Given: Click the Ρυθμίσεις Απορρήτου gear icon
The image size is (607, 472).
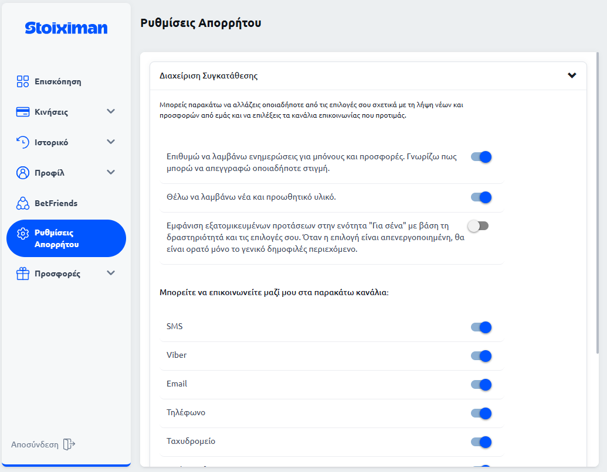Looking at the screenshot, I should pos(23,233).
